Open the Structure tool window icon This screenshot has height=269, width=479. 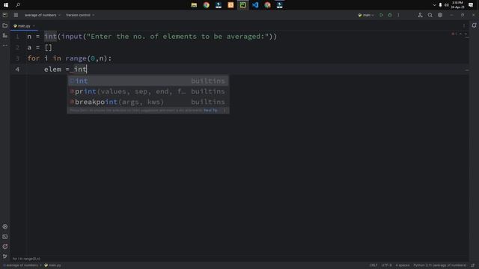pyautogui.click(x=5, y=36)
